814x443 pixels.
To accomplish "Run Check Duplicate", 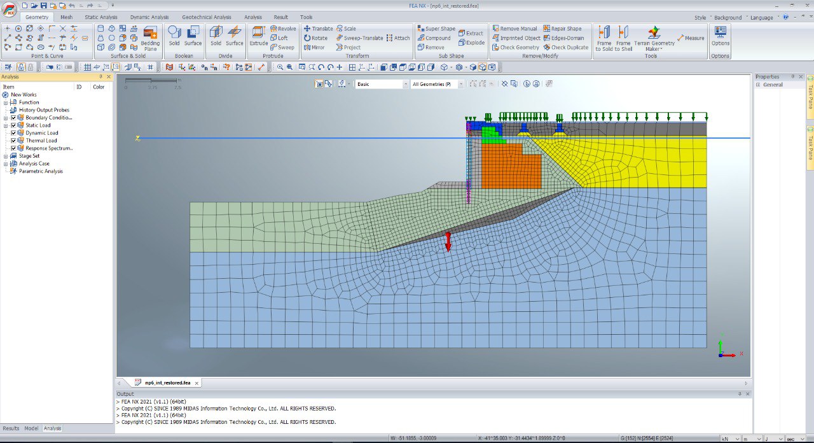I will 566,48.
